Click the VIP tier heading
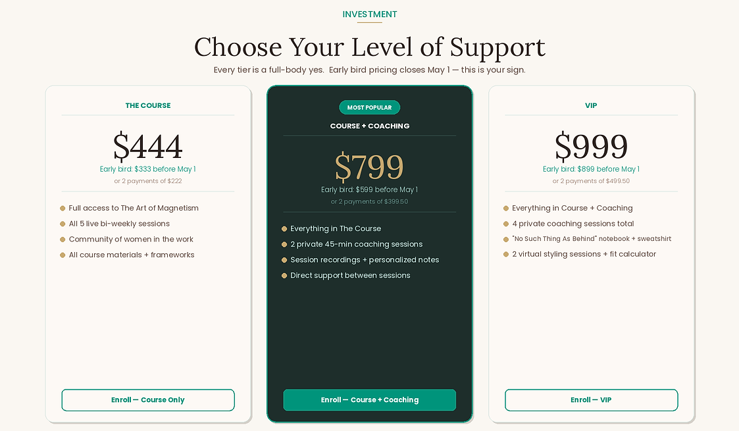This screenshot has height=431, width=739. pos(591,105)
